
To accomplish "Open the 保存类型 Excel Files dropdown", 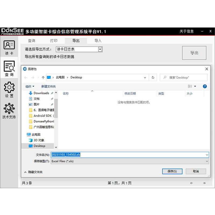I will click(x=207, y=161).
